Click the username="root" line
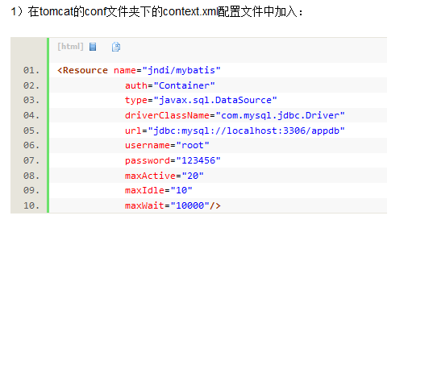 [x=167, y=145]
